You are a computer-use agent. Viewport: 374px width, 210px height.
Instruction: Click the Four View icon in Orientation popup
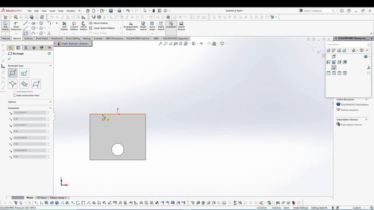(x=345, y=73)
